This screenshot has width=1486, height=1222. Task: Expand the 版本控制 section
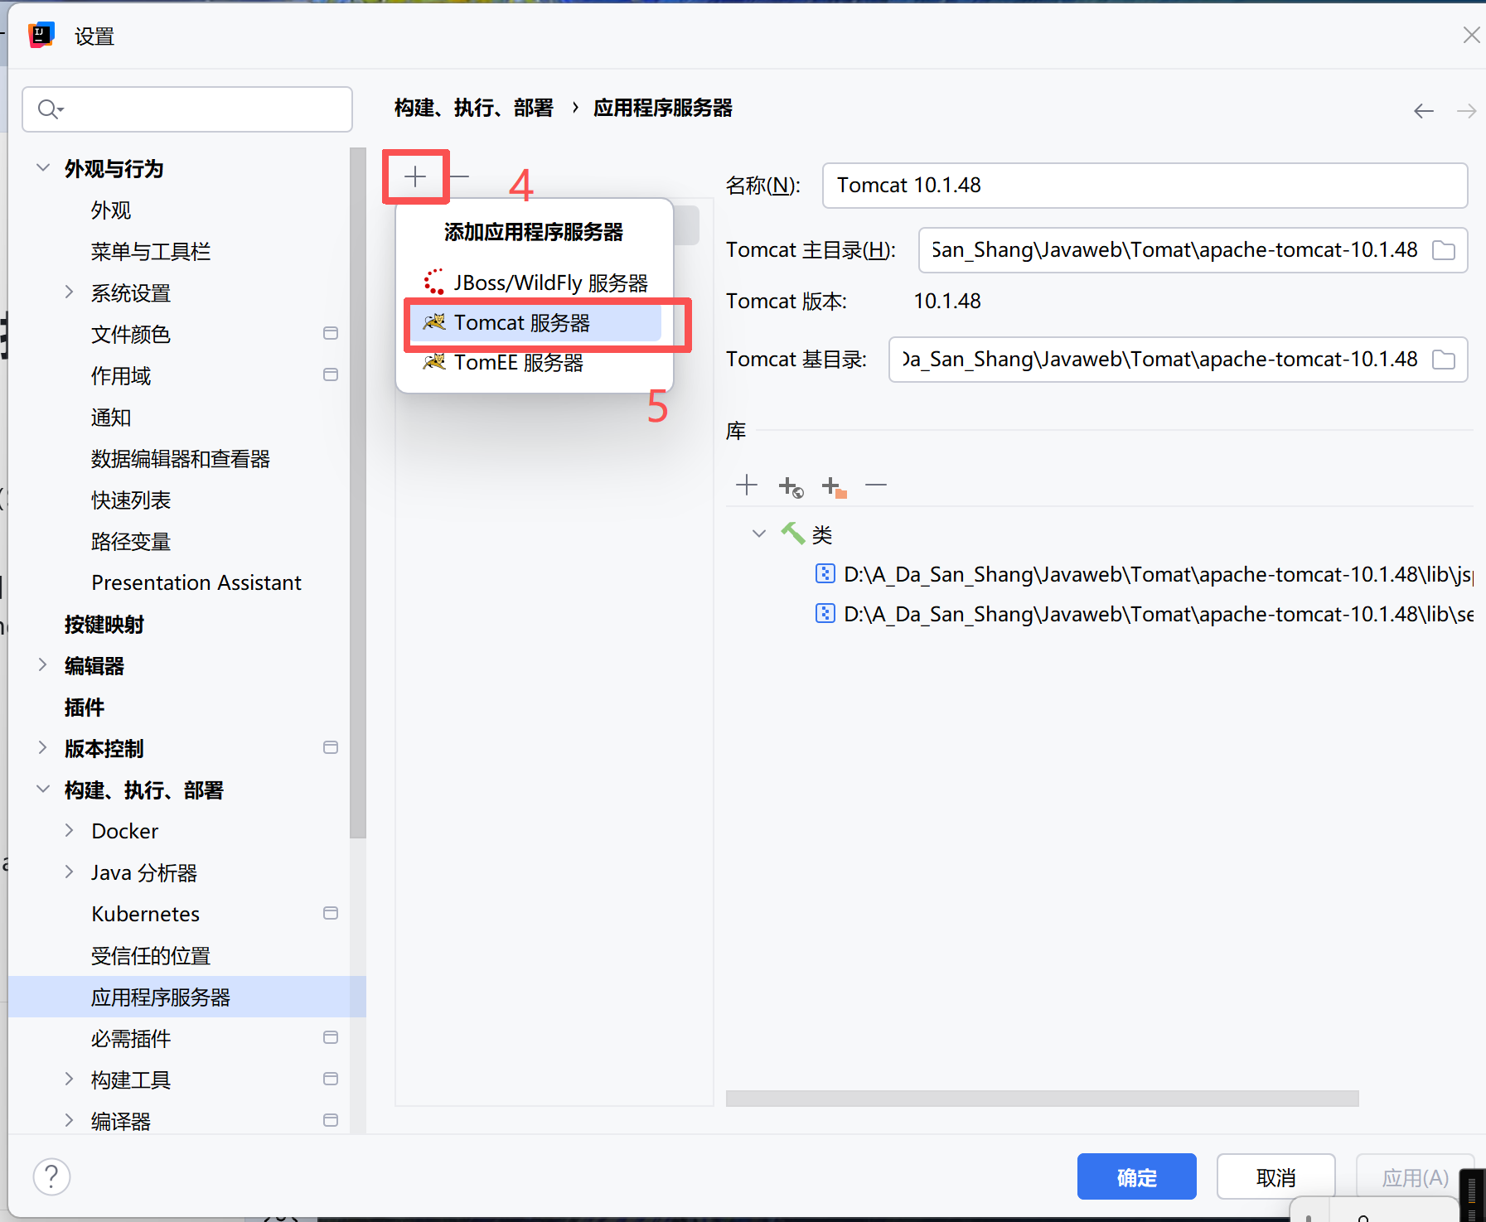43,748
